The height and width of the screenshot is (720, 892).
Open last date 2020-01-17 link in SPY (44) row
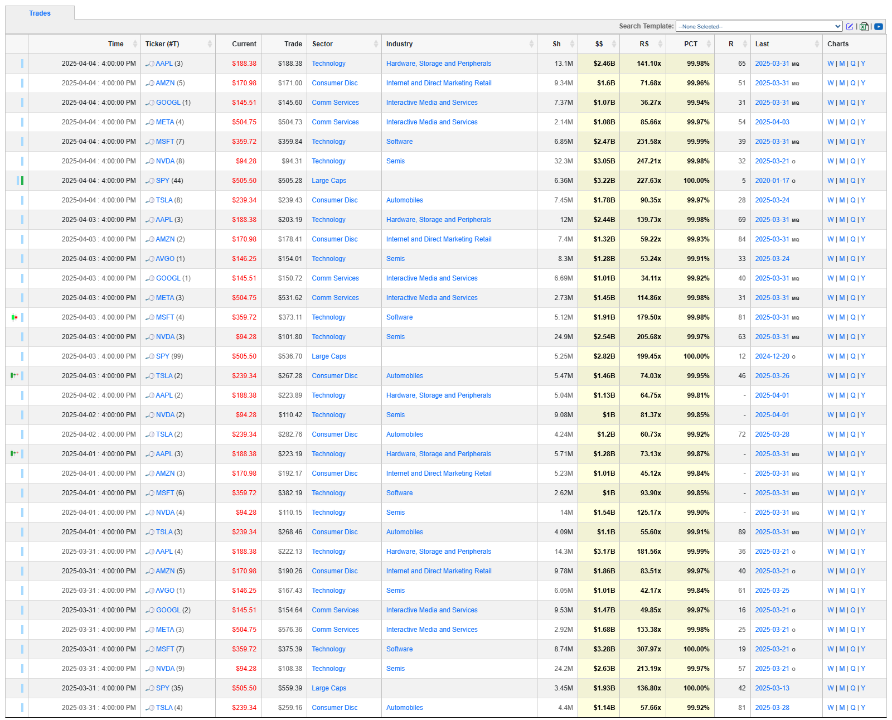[x=772, y=181]
